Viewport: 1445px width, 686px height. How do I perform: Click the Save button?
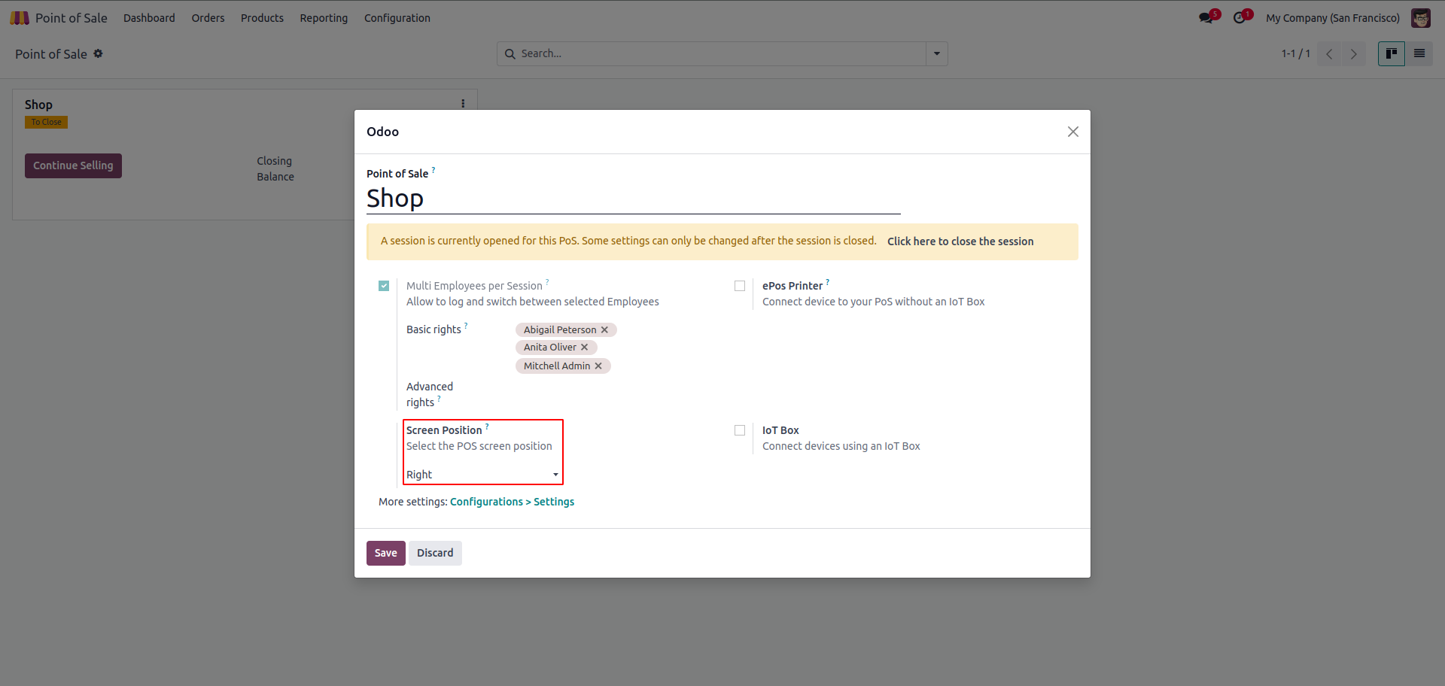[386, 553]
